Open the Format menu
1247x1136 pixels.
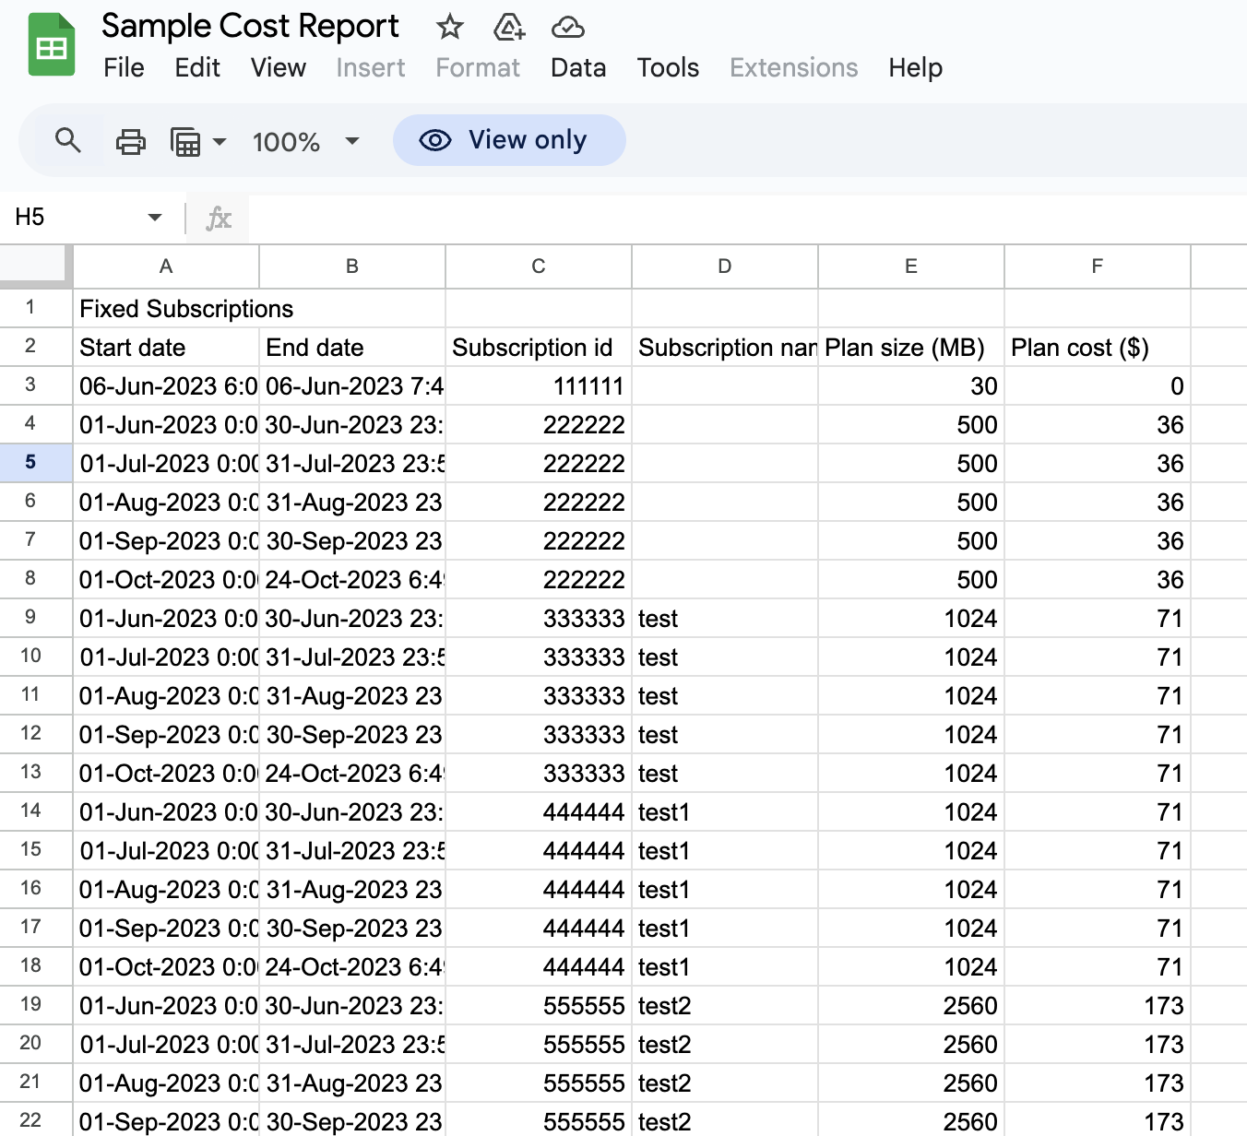478,68
